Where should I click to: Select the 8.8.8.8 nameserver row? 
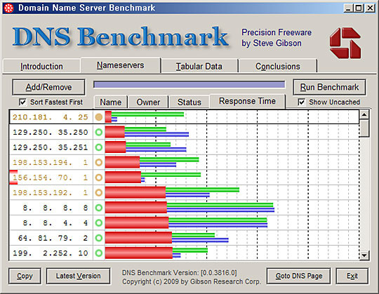pyautogui.click(x=184, y=208)
